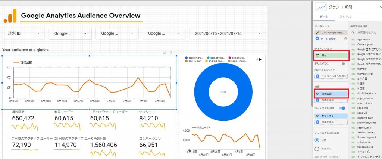Open the 2021/06/15 - 2021/07/14 date range dropdown
382x159 pixels.
[x=228, y=33]
